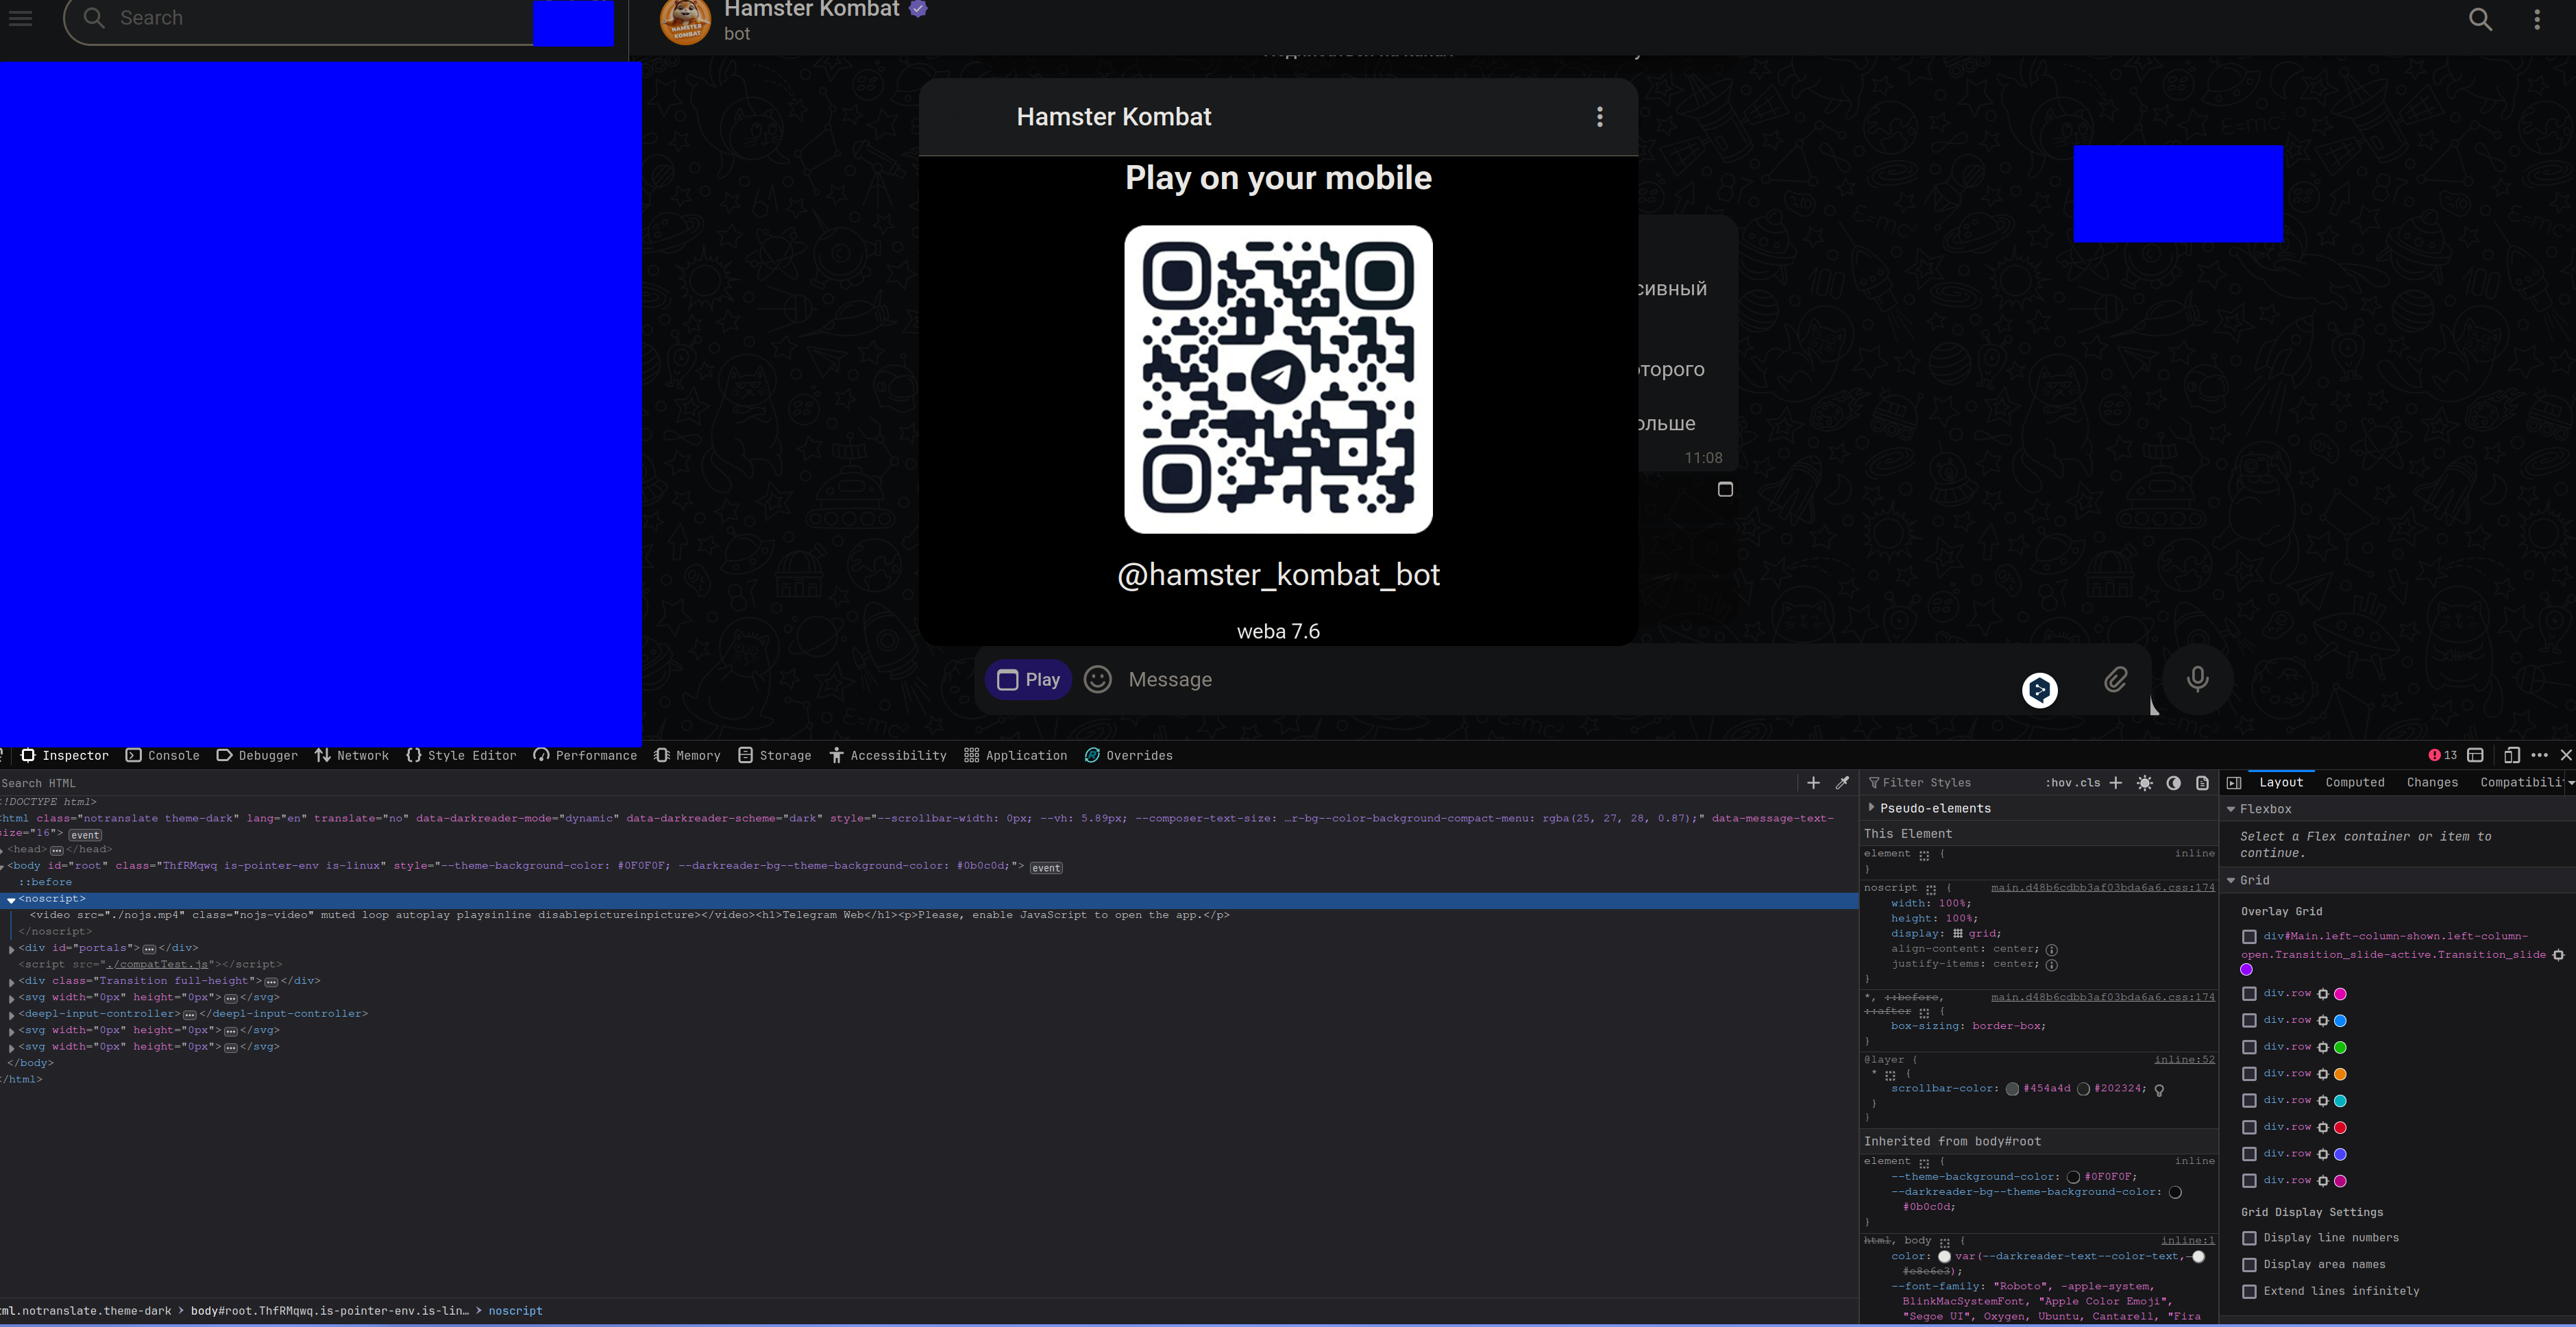Screen dimensions: 2576x1327
Task: Click the DeepL icon in the message field
Action: pos(2040,690)
